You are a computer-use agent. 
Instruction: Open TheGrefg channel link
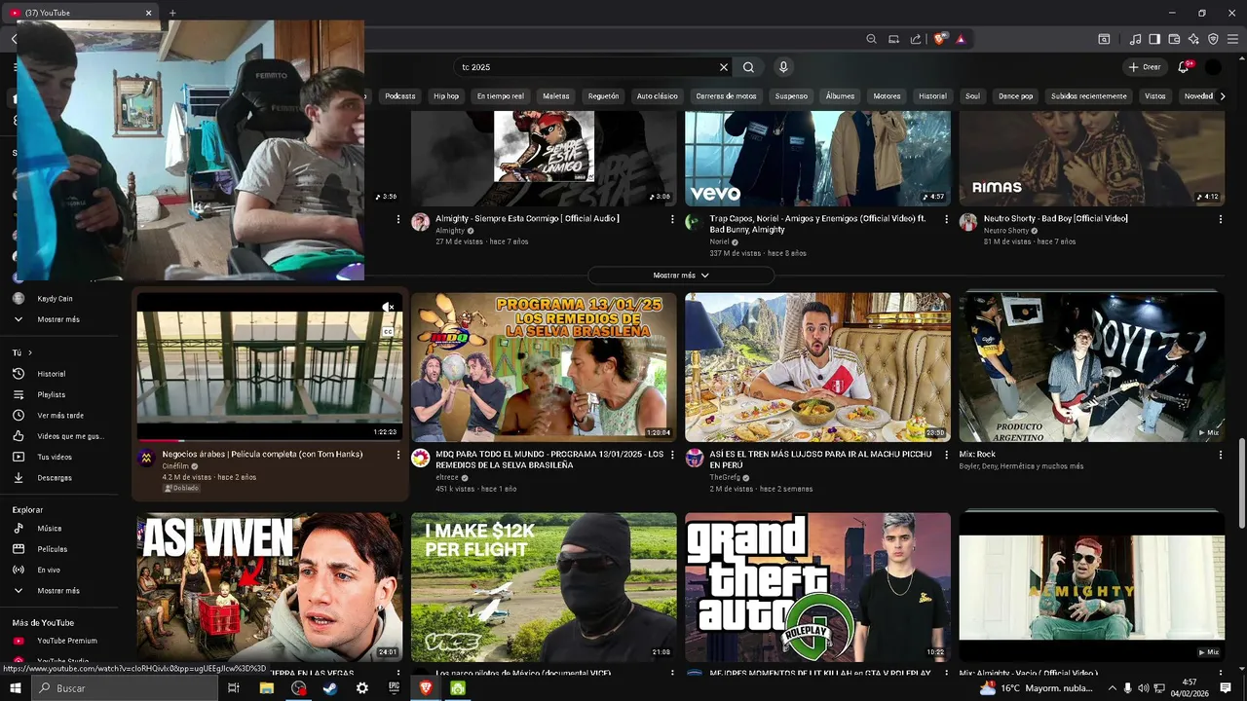[725, 478]
